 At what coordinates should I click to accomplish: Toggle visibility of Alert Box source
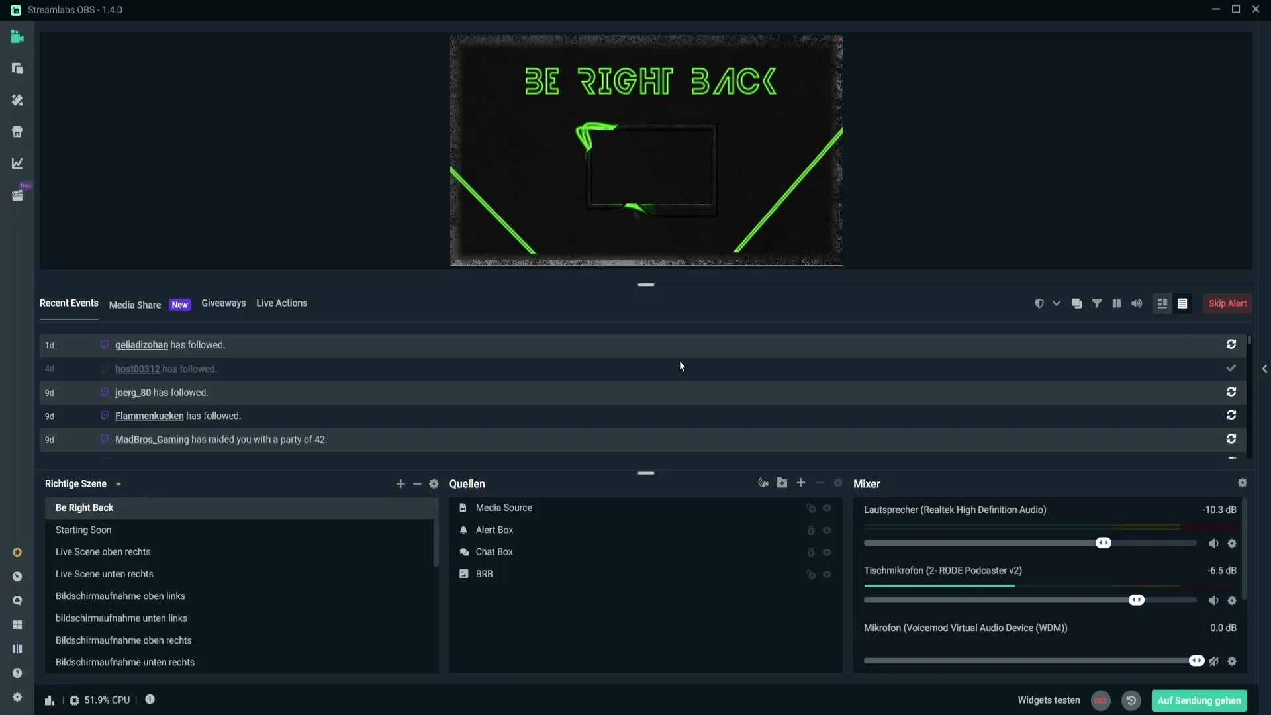pos(827,530)
